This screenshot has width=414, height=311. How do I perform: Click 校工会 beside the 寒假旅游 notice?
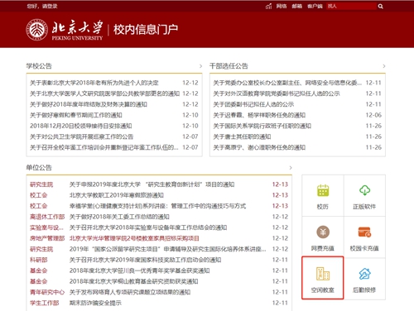pyautogui.click(x=39, y=195)
